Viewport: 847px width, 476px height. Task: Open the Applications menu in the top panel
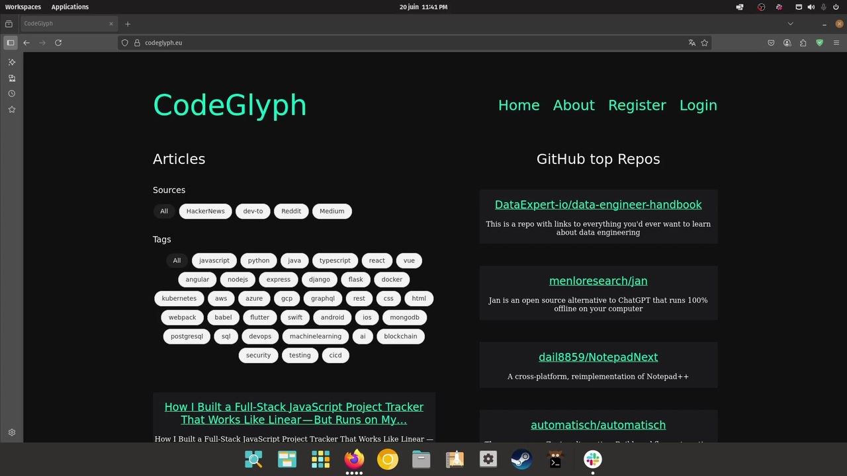pos(70,7)
